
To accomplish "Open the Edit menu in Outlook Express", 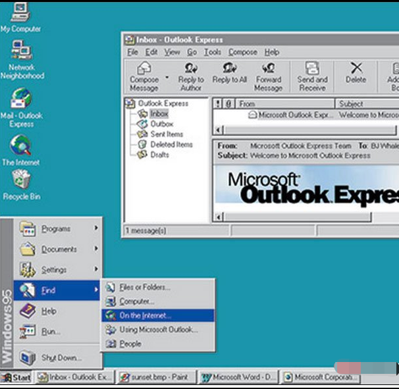I will 151,52.
